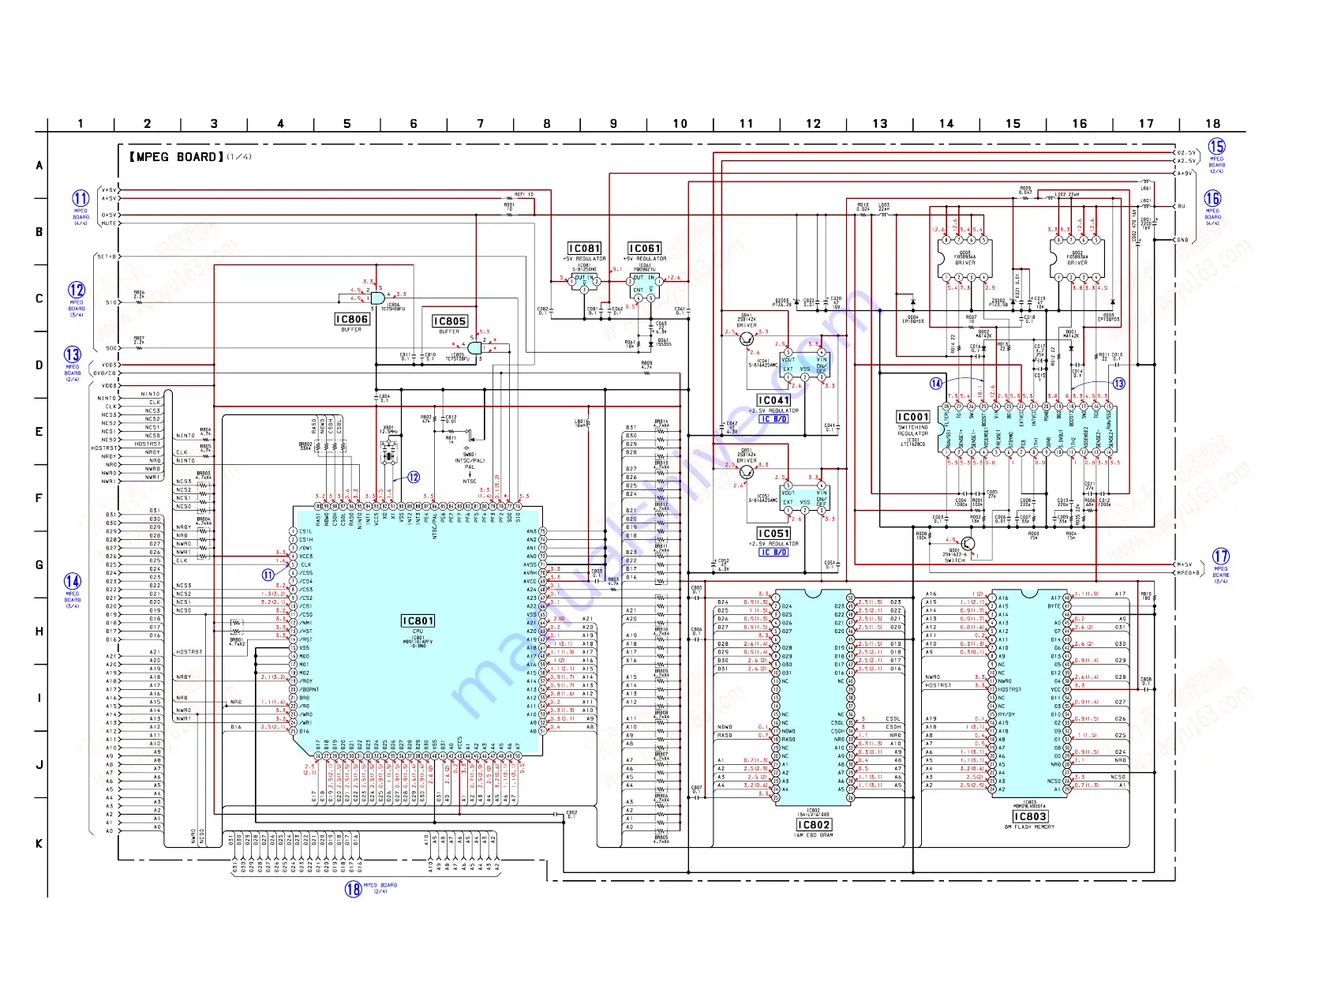Click row header I
The height and width of the screenshot is (997, 1326).
(x=39, y=699)
